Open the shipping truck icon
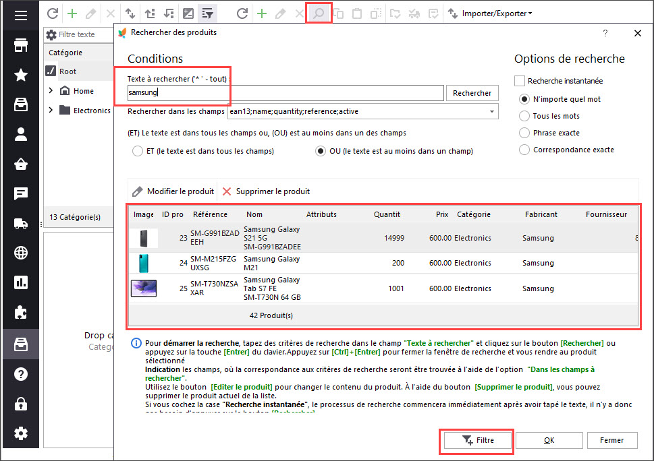This screenshot has height=461, width=654. (21, 224)
